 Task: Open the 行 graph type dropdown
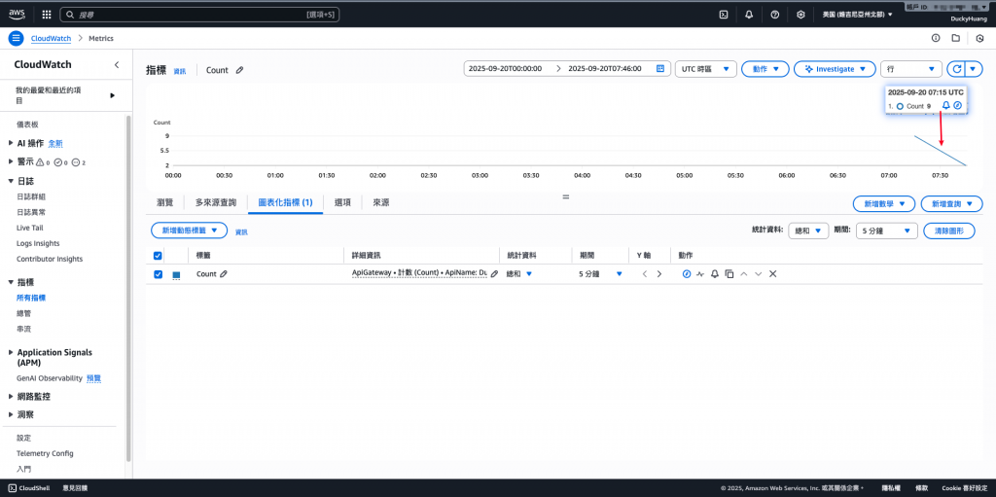(910, 69)
